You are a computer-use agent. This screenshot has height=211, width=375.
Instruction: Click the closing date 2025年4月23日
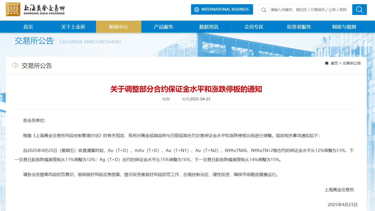tap(343, 204)
